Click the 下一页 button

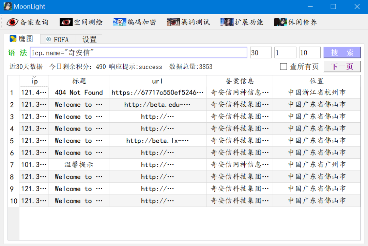(x=342, y=67)
